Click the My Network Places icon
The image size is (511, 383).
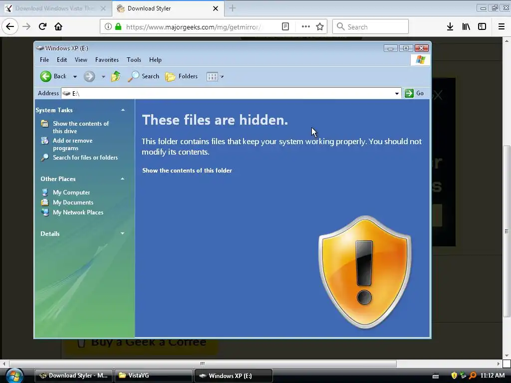point(45,212)
